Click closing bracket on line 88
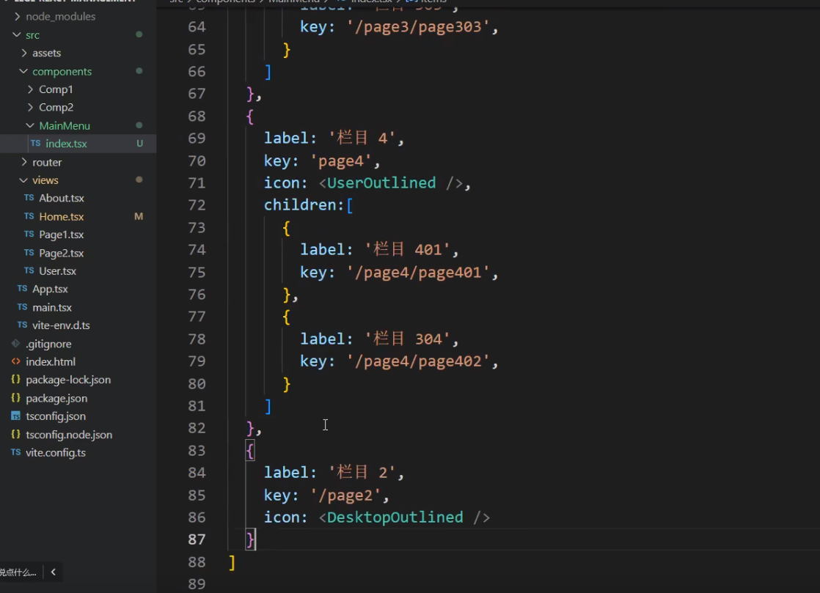820x593 pixels. pos(233,563)
